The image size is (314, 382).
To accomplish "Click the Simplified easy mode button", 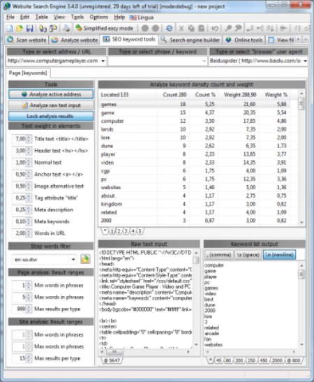I will (x=105, y=29).
